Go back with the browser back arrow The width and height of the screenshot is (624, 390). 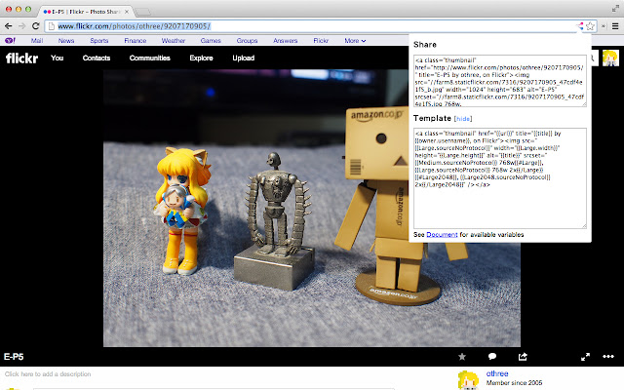(9, 26)
